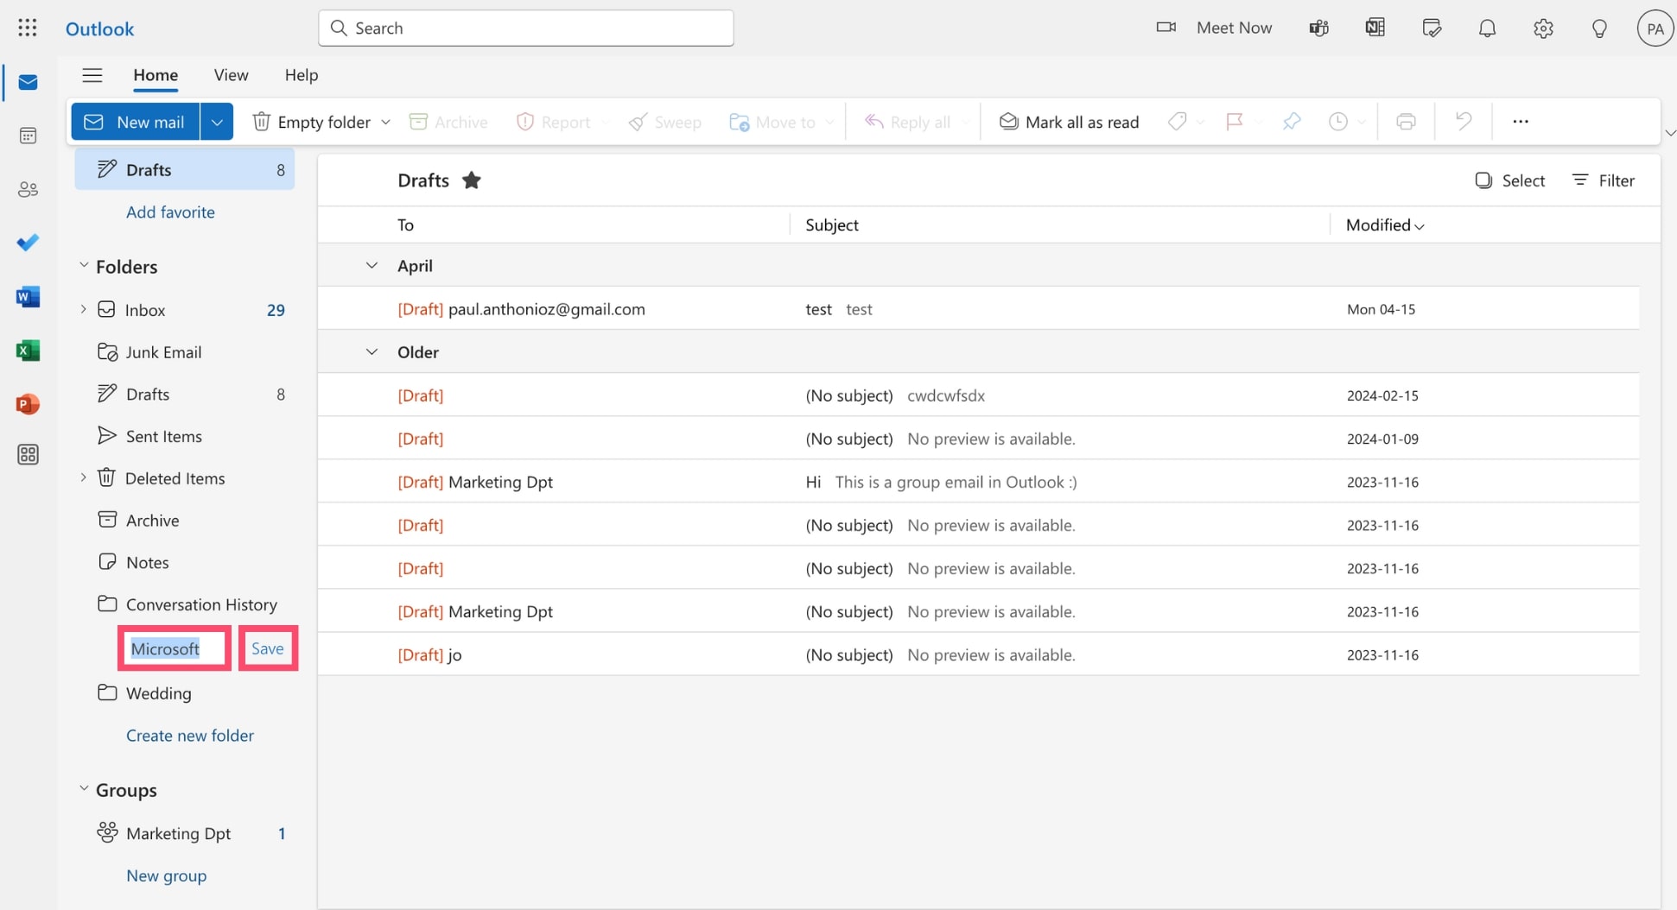
Task: Open OneNote feed icon in header
Action: [x=1375, y=28]
